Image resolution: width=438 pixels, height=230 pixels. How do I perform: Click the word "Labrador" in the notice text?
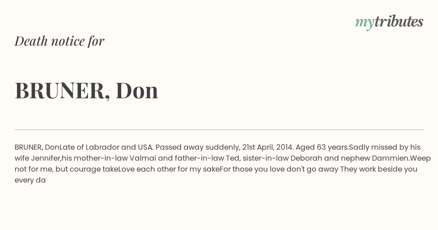coord(102,147)
